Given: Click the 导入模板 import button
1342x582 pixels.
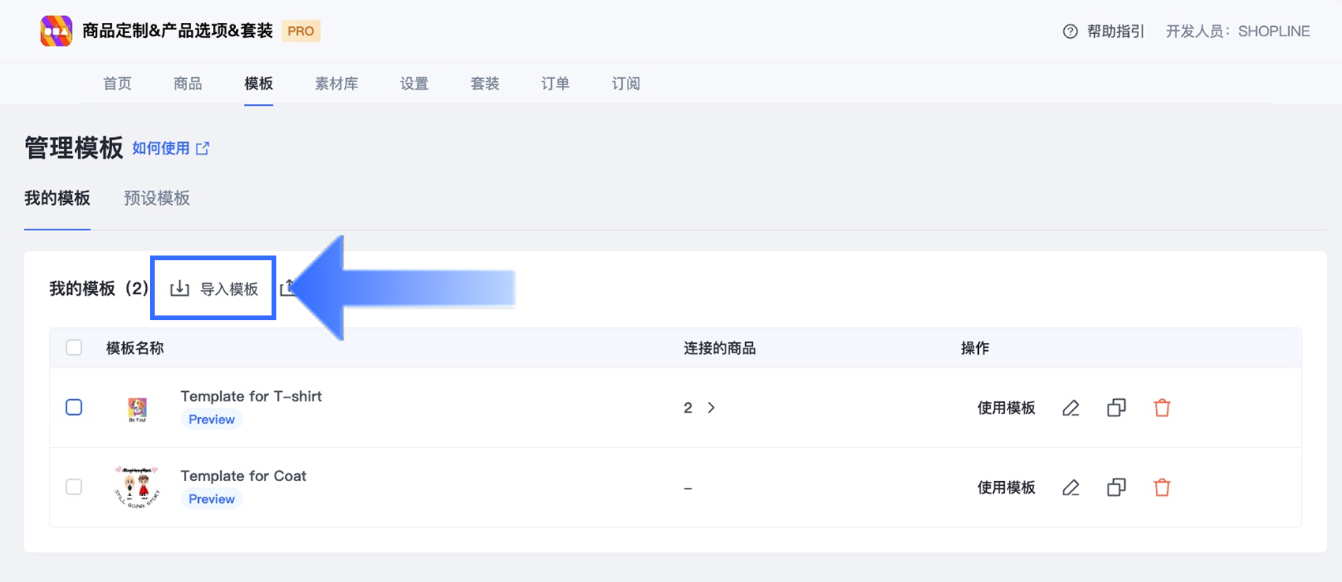Looking at the screenshot, I should [x=214, y=289].
